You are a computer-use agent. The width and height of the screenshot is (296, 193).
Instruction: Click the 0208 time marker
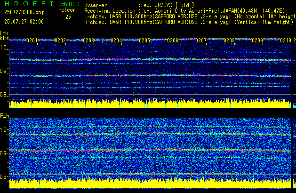click(x=229, y=40)
